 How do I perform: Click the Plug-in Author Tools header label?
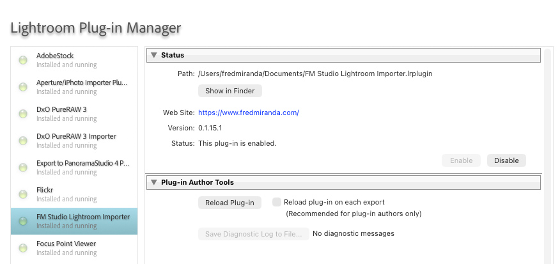point(197,182)
